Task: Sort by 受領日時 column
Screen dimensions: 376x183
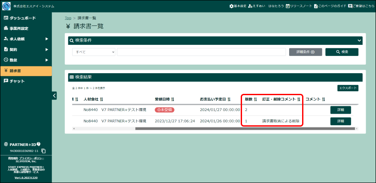Action: point(165,99)
